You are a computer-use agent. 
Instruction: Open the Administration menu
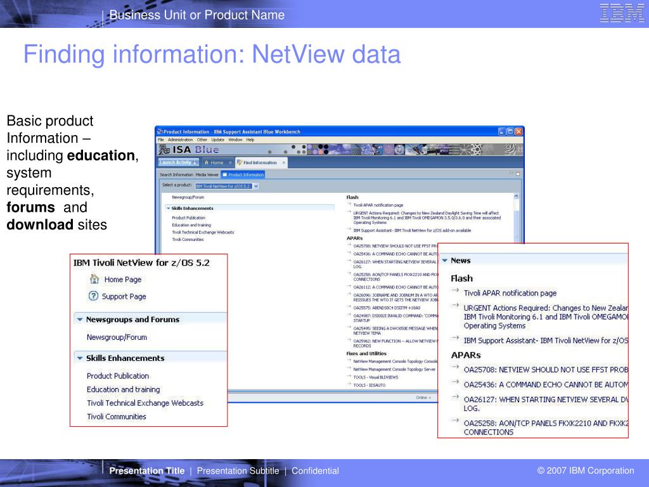(180, 140)
